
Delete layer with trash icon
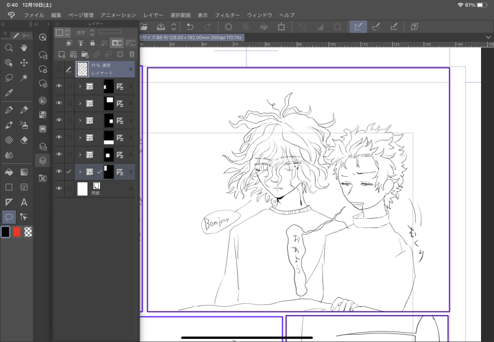[x=132, y=54]
